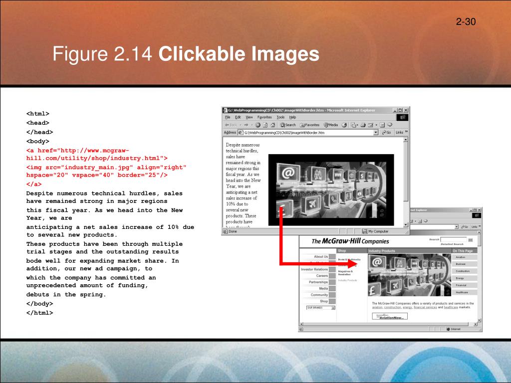
Task: Open the Edit button dropdown arrow
Action: [x=376, y=125]
